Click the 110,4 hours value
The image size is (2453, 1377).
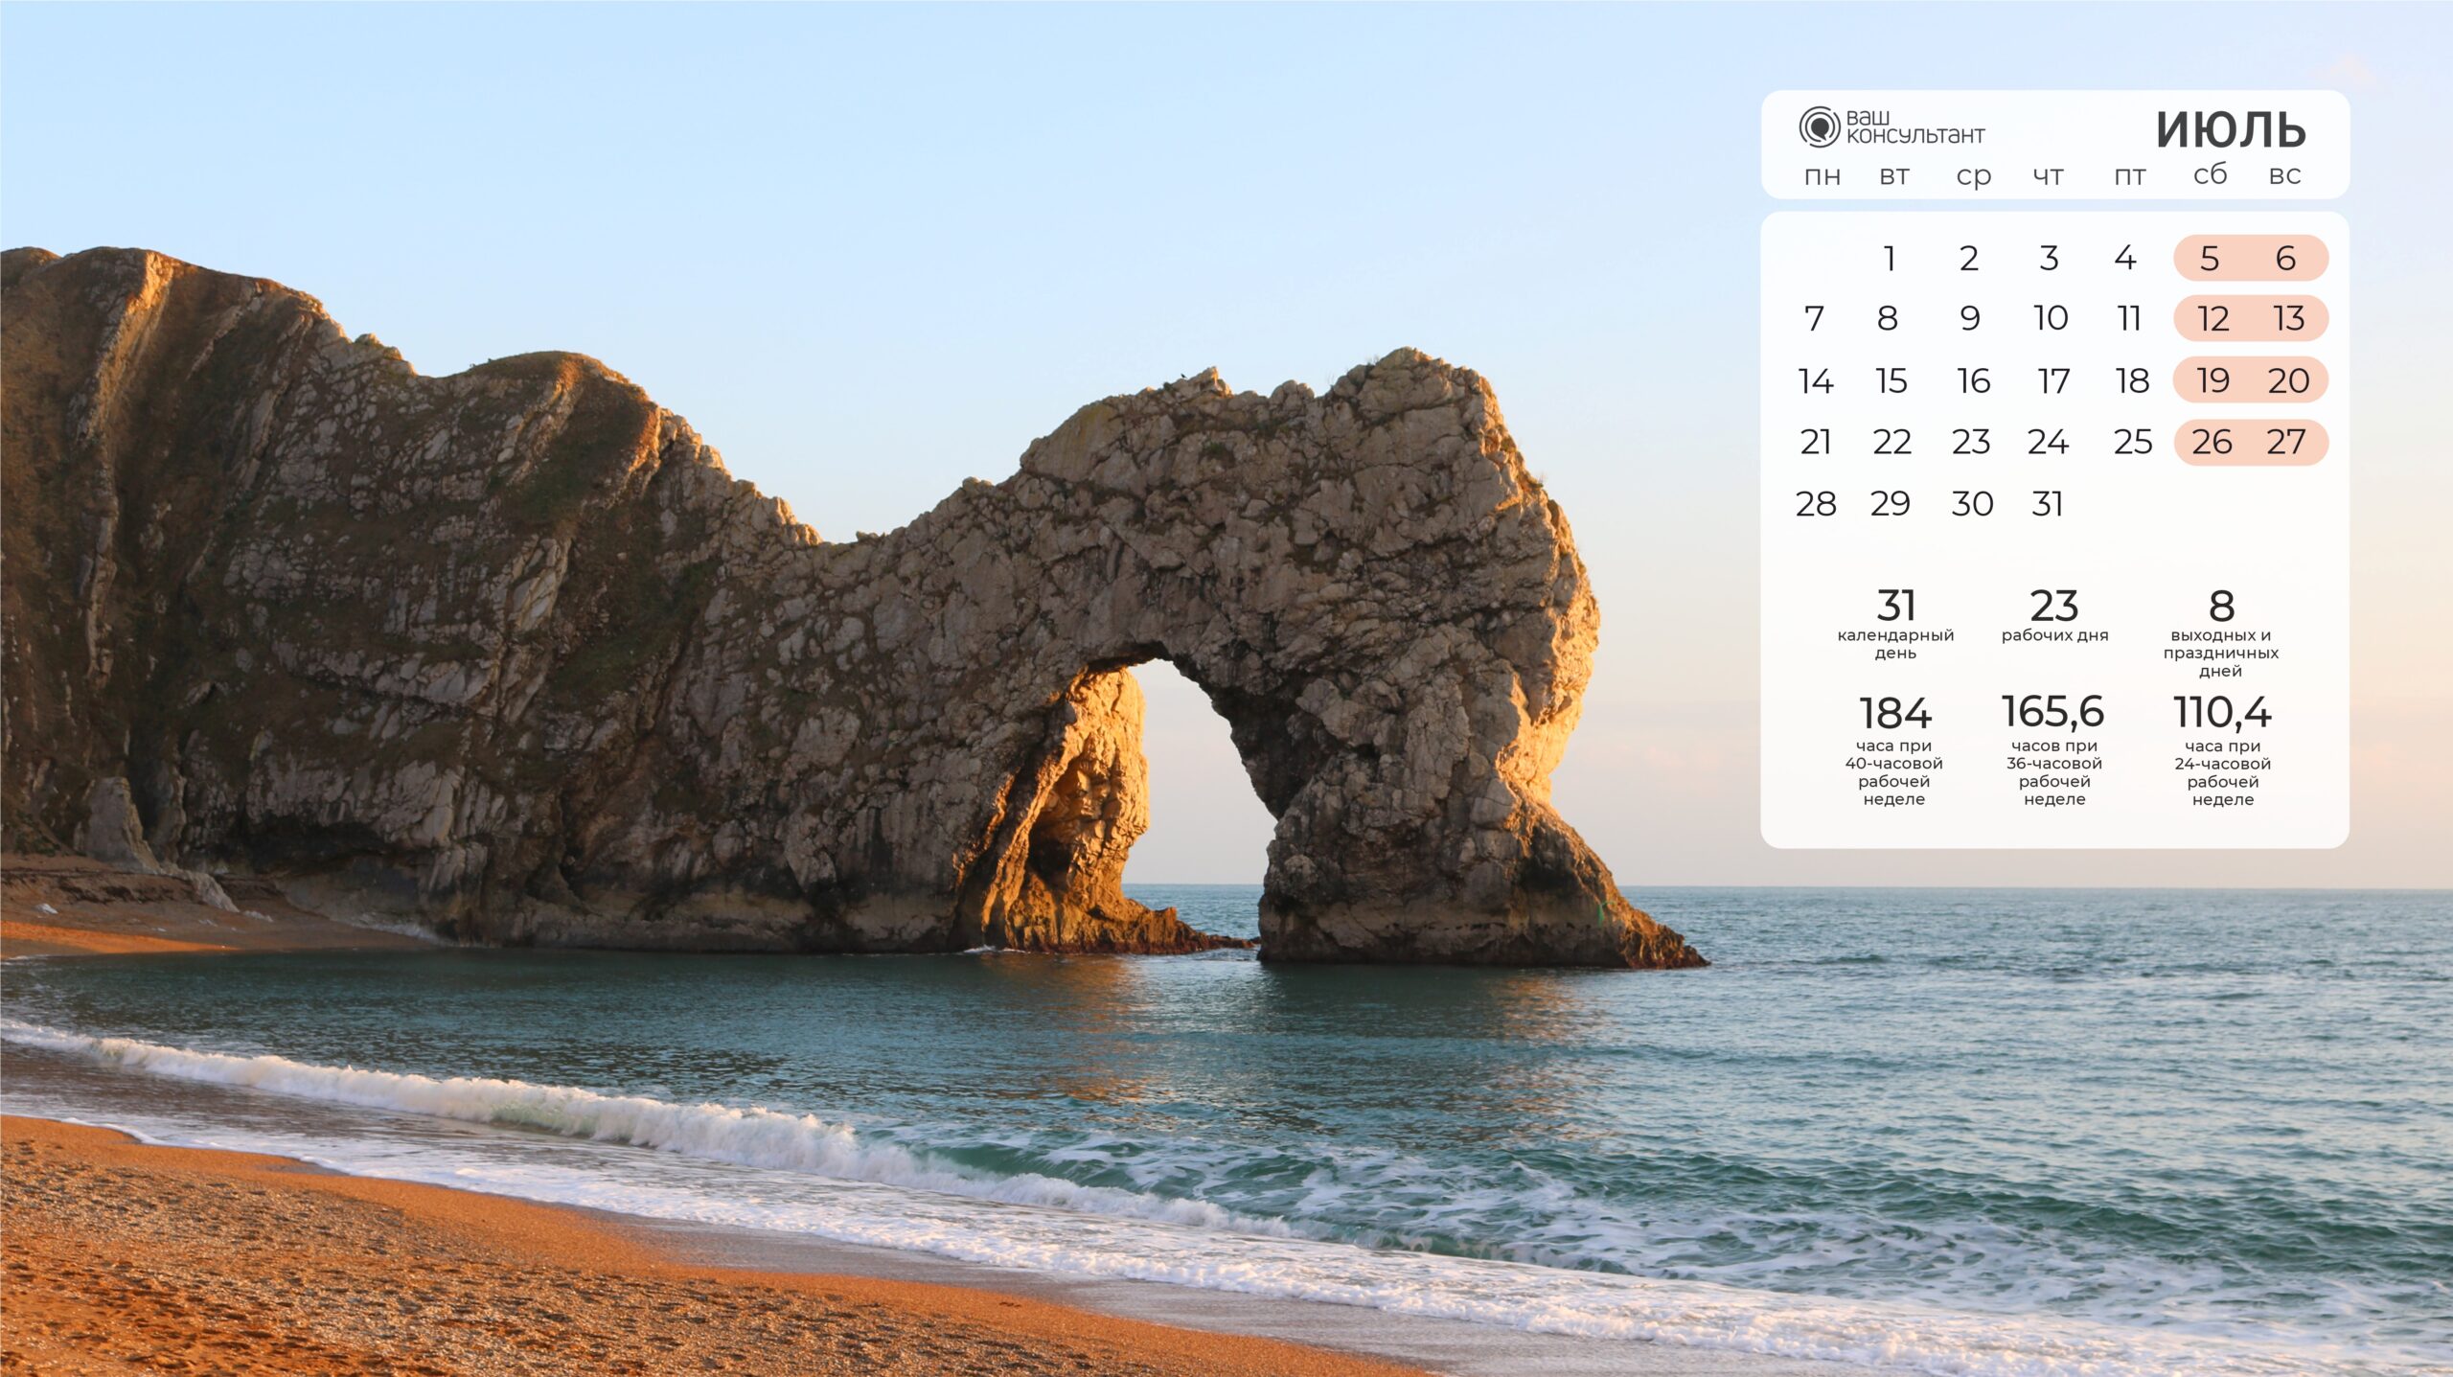click(2222, 714)
